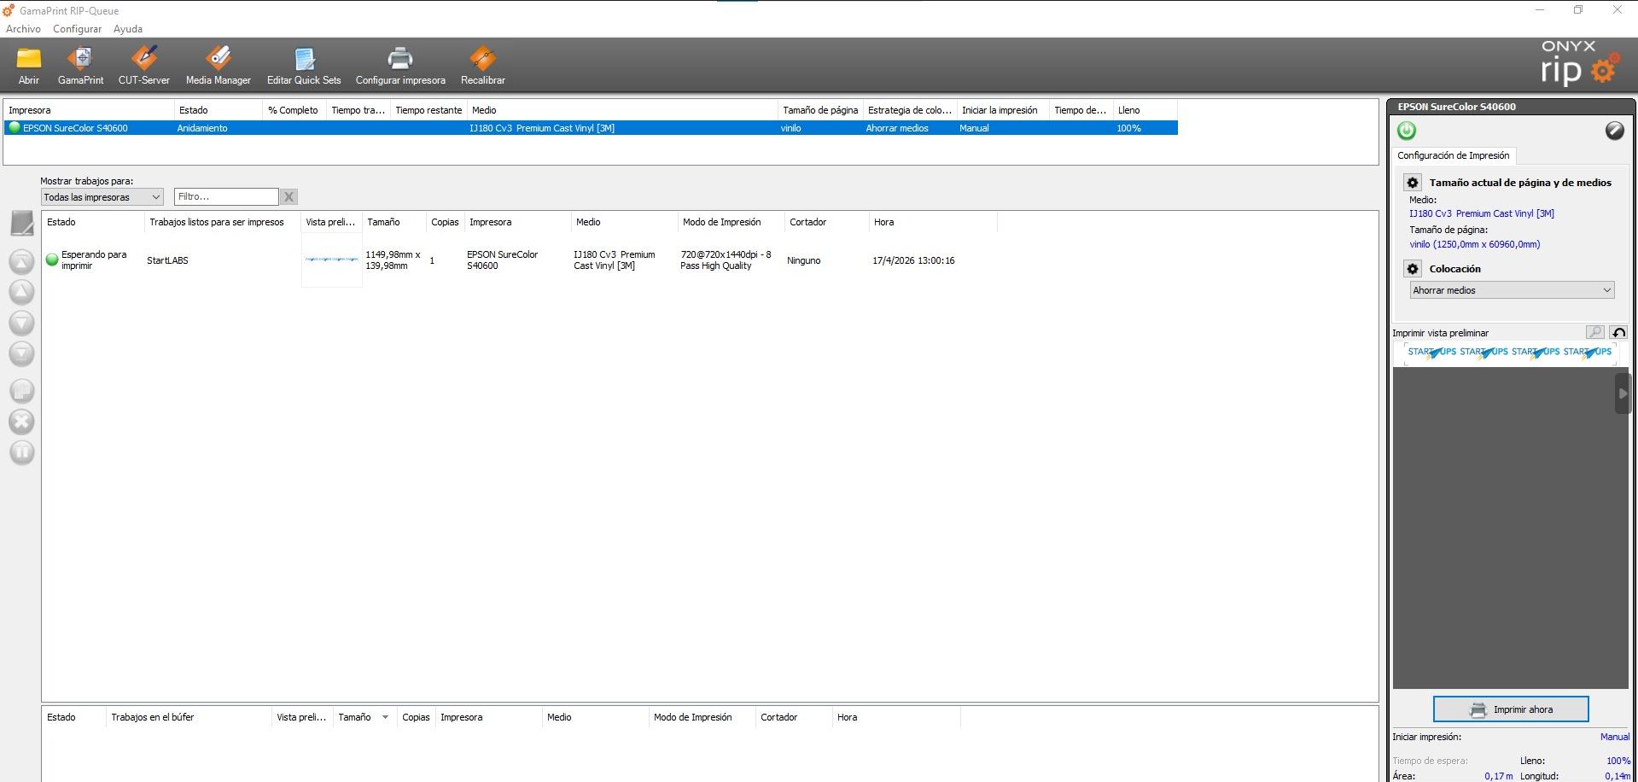Sort by Impresora column in printer list
The width and height of the screenshot is (1638, 782).
tap(89, 110)
